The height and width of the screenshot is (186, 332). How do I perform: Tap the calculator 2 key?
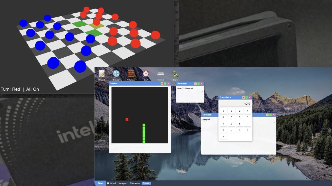231,124
